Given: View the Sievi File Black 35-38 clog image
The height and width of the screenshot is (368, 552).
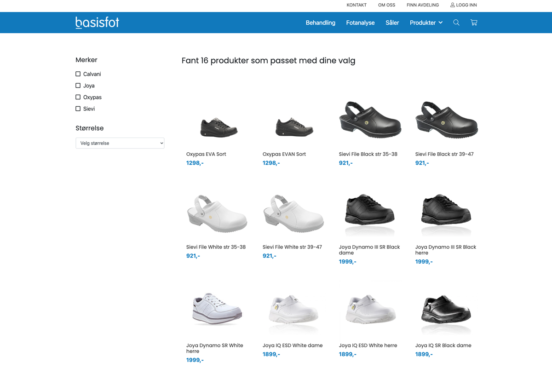Looking at the screenshot, I should click(x=370, y=120).
